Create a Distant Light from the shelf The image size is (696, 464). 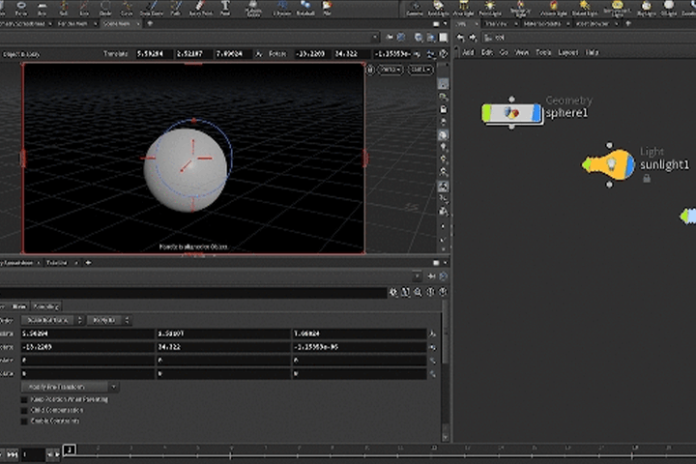point(585,8)
